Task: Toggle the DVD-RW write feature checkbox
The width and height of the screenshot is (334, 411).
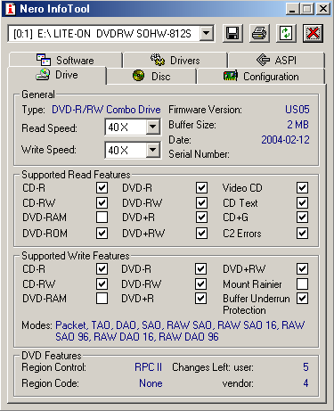Action: point(200,284)
